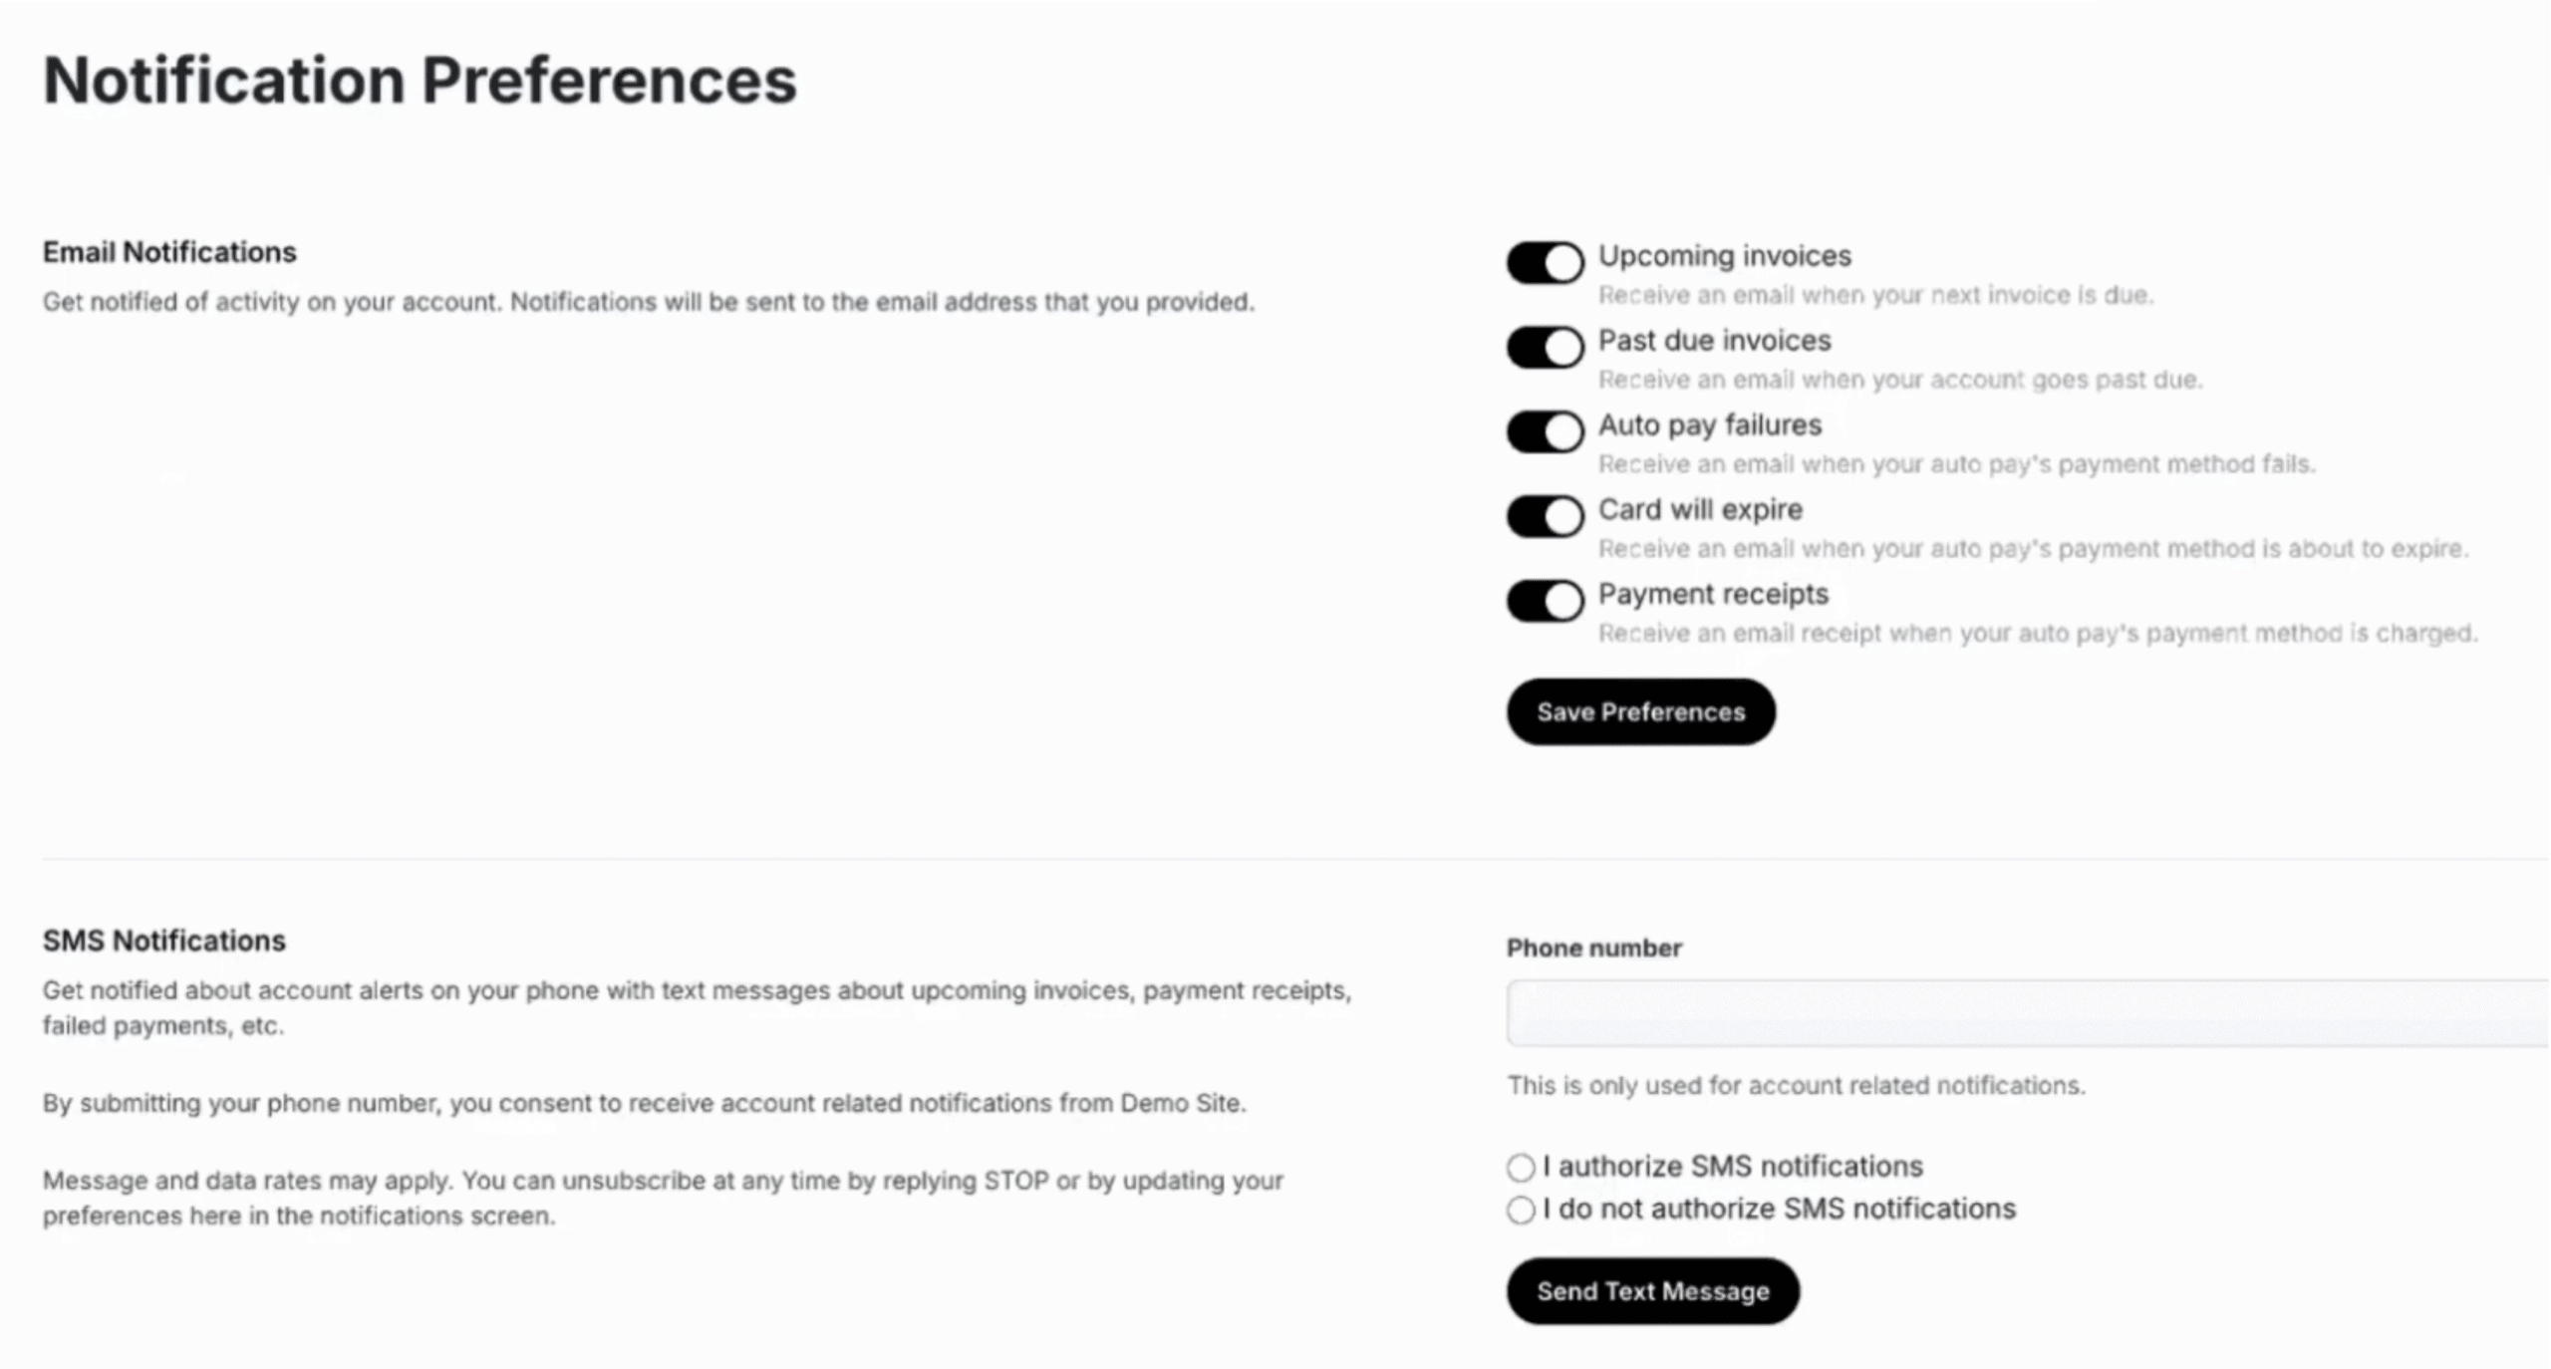This screenshot has width=2551, height=1369.
Task: Toggle off the Upcoming invoices switch
Action: click(1545, 263)
